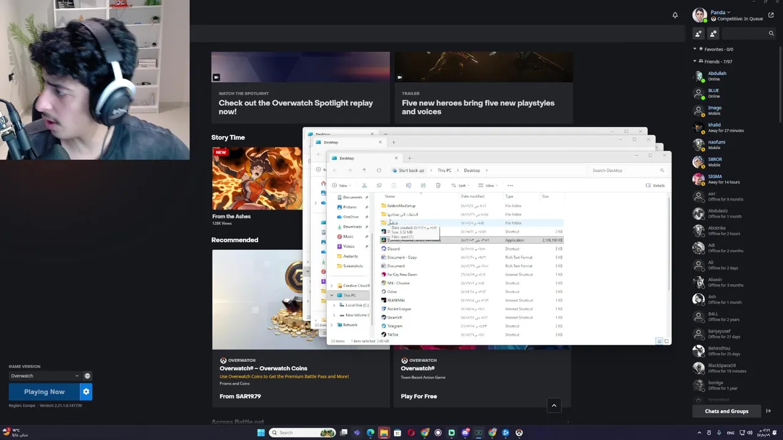Add a new tab in front Explorer window

tap(409, 158)
